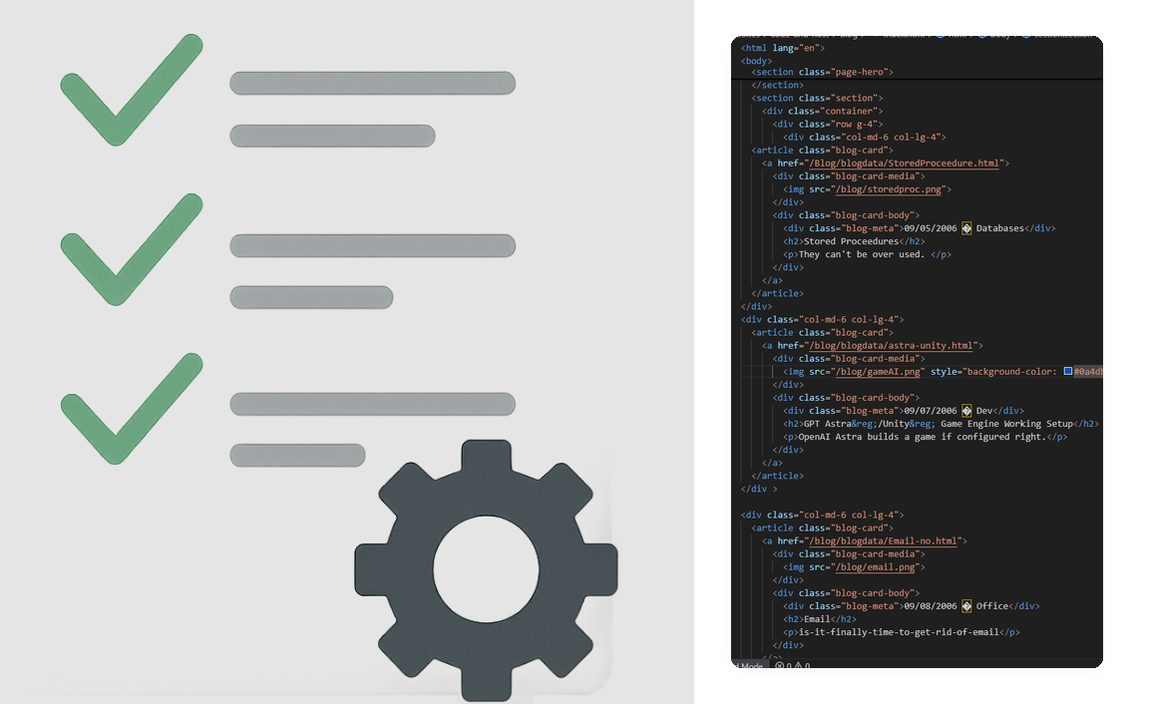
Task: Open the astra-unity.html href link
Action: pos(891,346)
